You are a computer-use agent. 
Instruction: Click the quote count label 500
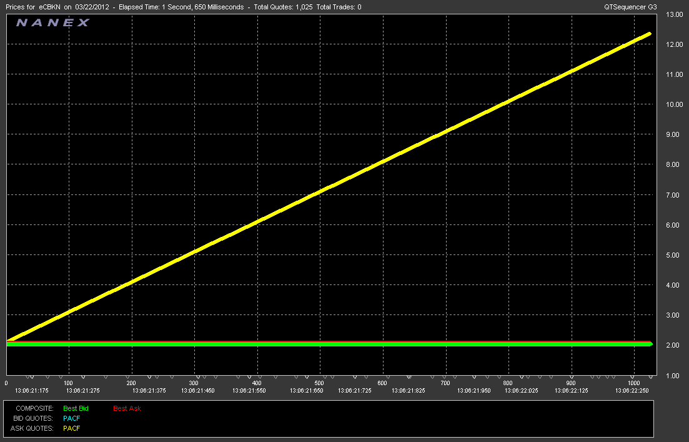[x=319, y=383]
